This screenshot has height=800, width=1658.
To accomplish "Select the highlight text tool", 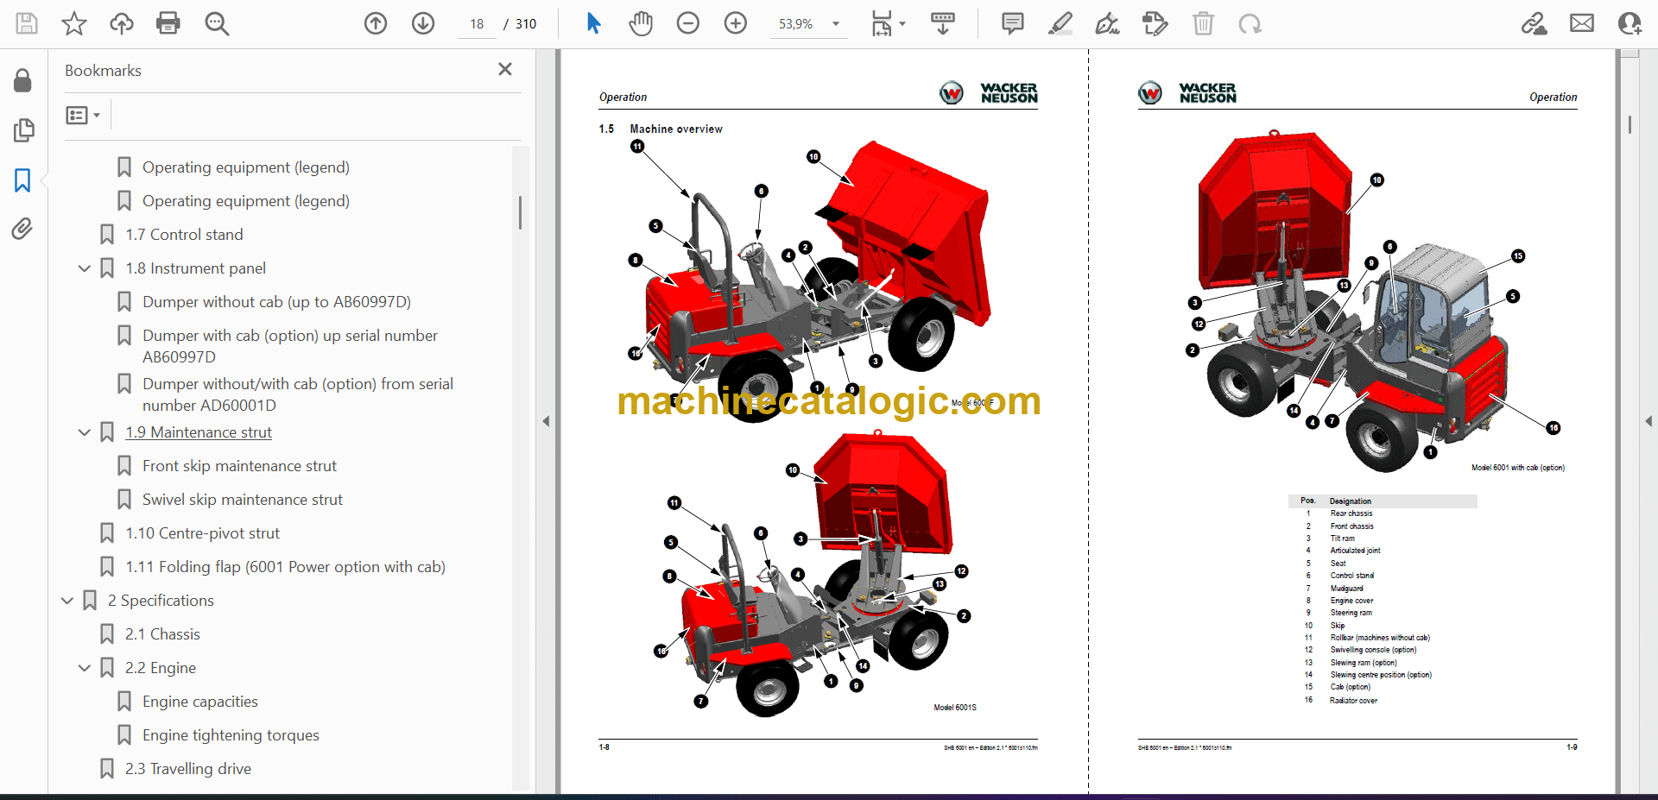I will (1060, 23).
